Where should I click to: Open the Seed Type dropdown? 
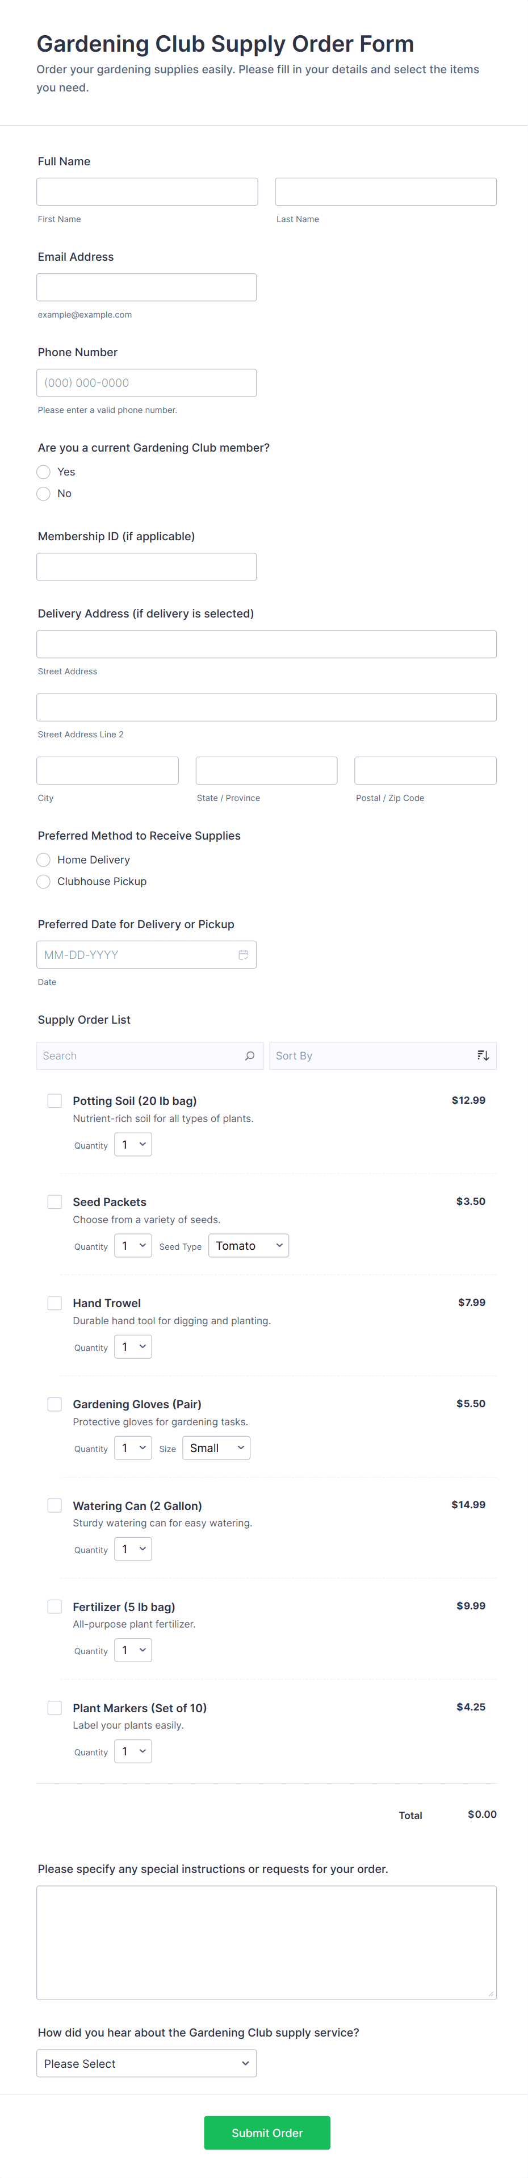point(248,1245)
